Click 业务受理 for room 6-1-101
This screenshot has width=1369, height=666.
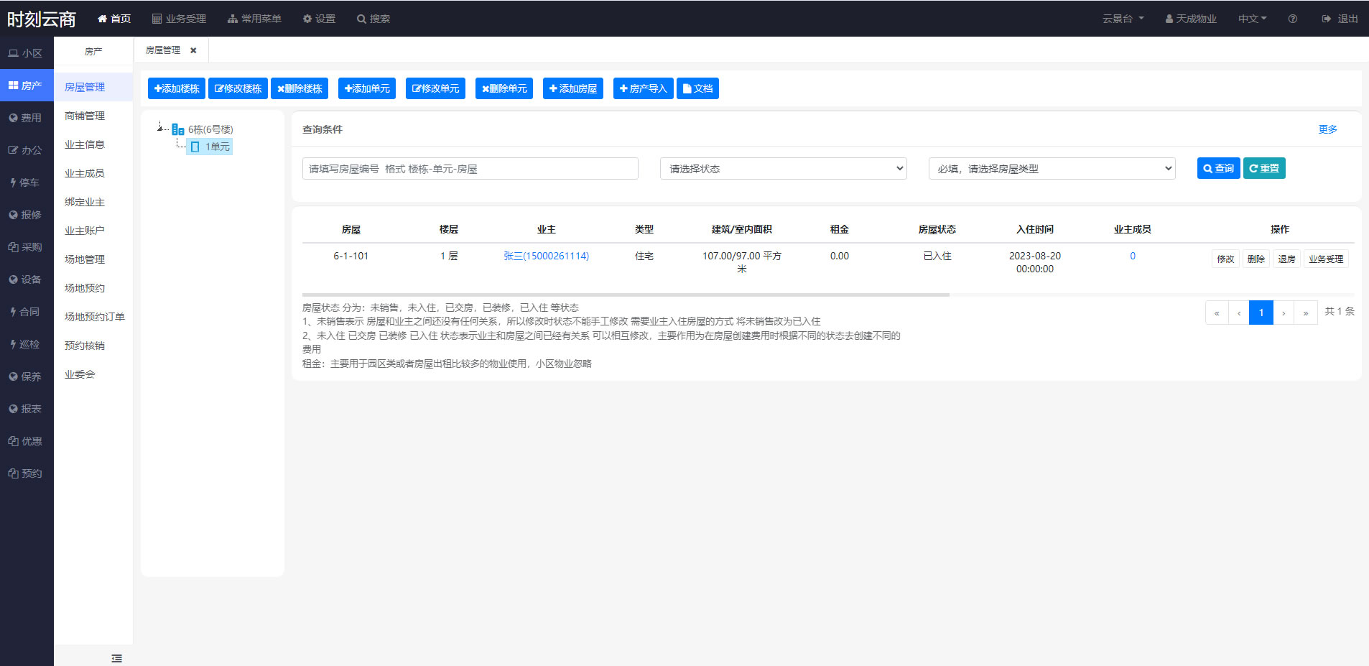(x=1326, y=259)
